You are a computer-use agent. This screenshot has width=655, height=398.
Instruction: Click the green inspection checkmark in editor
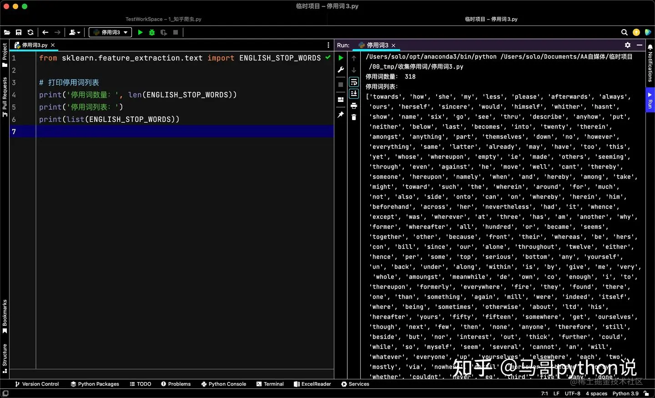click(328, 58)
